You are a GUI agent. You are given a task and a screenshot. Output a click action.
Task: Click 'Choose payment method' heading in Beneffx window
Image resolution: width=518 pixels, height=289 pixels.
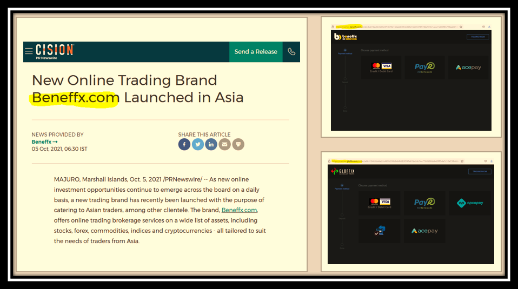pyautogui.click(x=375, y=50)
